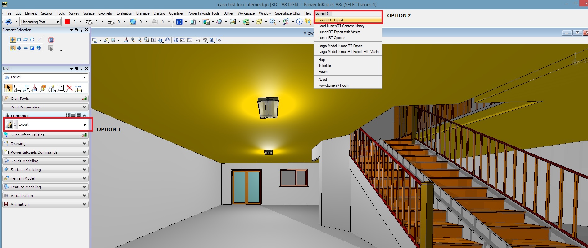This screenshot has width=588, height=248.
Task: Click About in LumenRT menu
Action: [348, 80]
